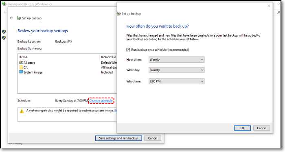
Task: Click the Backup and Restore title bar icon
Action: click(x=4, y=4)
